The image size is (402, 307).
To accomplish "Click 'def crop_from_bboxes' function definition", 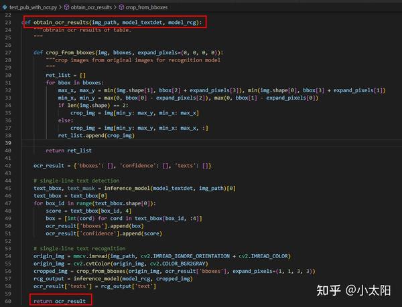I will coord(128,53).
